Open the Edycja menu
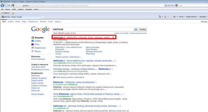208x112 pixels. [x=8, y=9]
